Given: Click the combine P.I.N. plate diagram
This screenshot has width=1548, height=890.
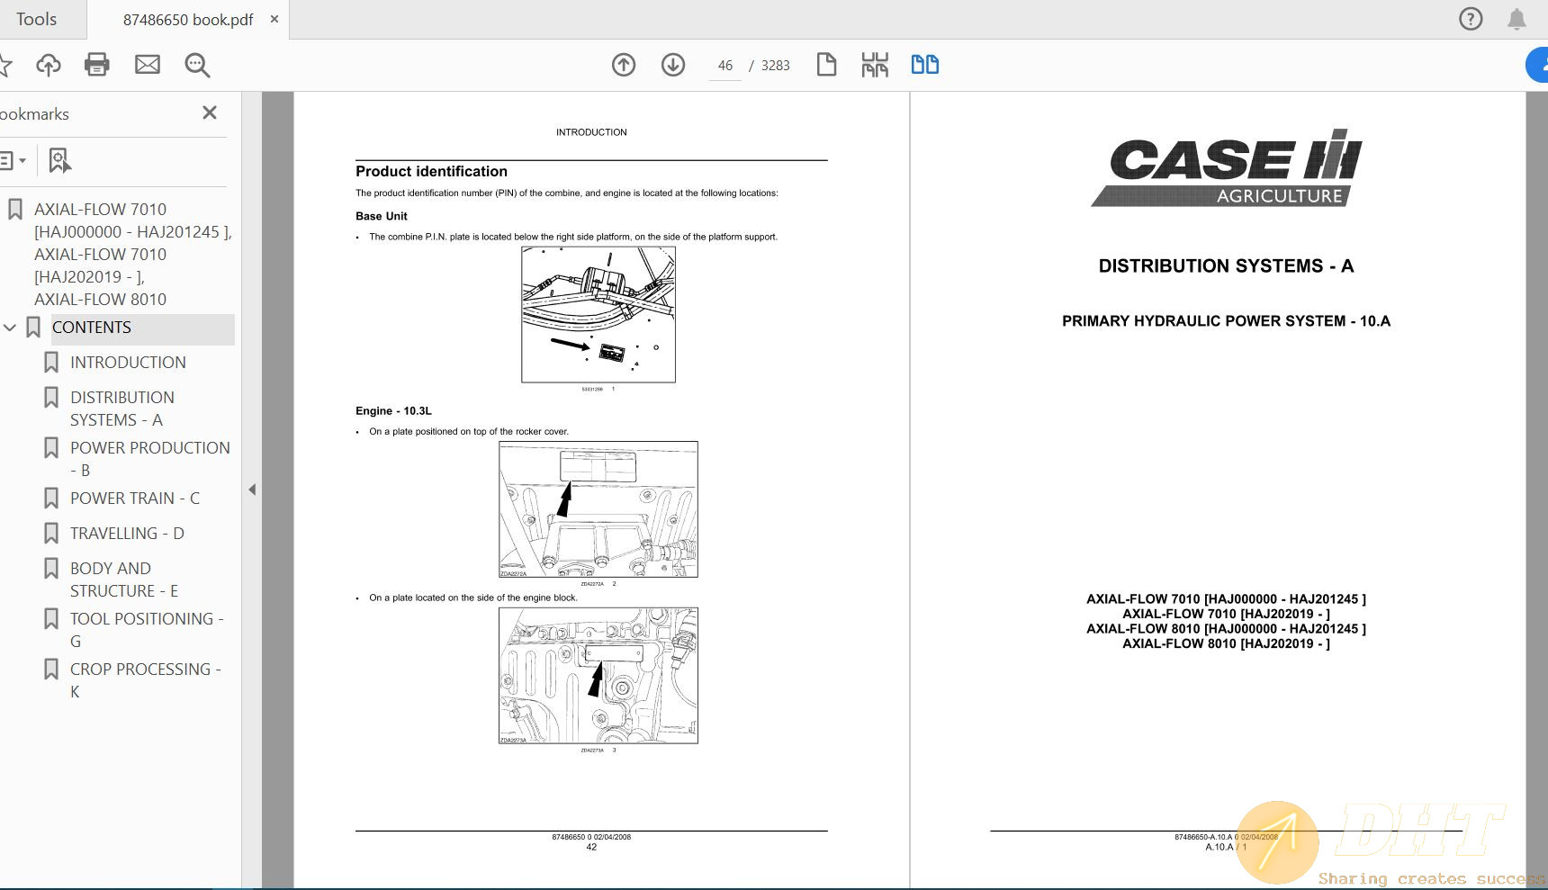Looking at the screenshot, I should pos(598,315).
